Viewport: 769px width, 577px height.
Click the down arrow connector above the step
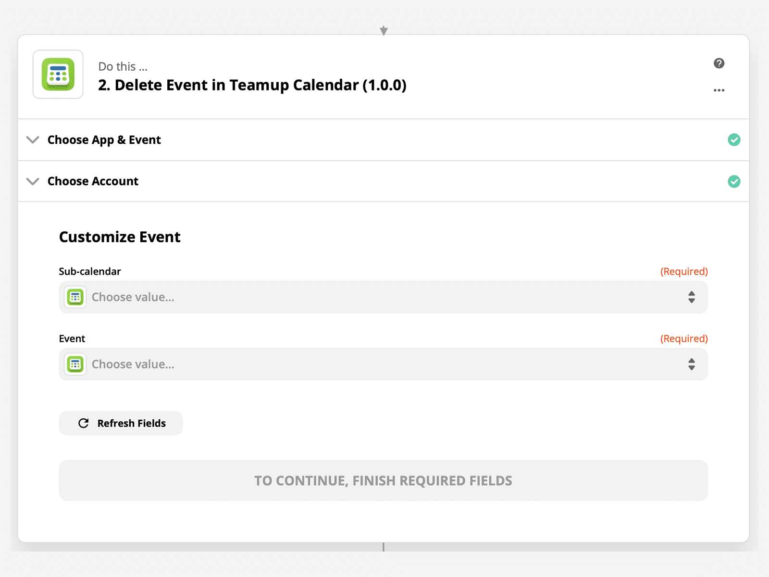384,31
